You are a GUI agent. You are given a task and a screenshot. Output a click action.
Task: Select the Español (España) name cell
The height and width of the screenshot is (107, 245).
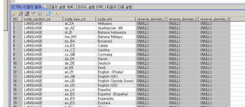pos(116,94)
